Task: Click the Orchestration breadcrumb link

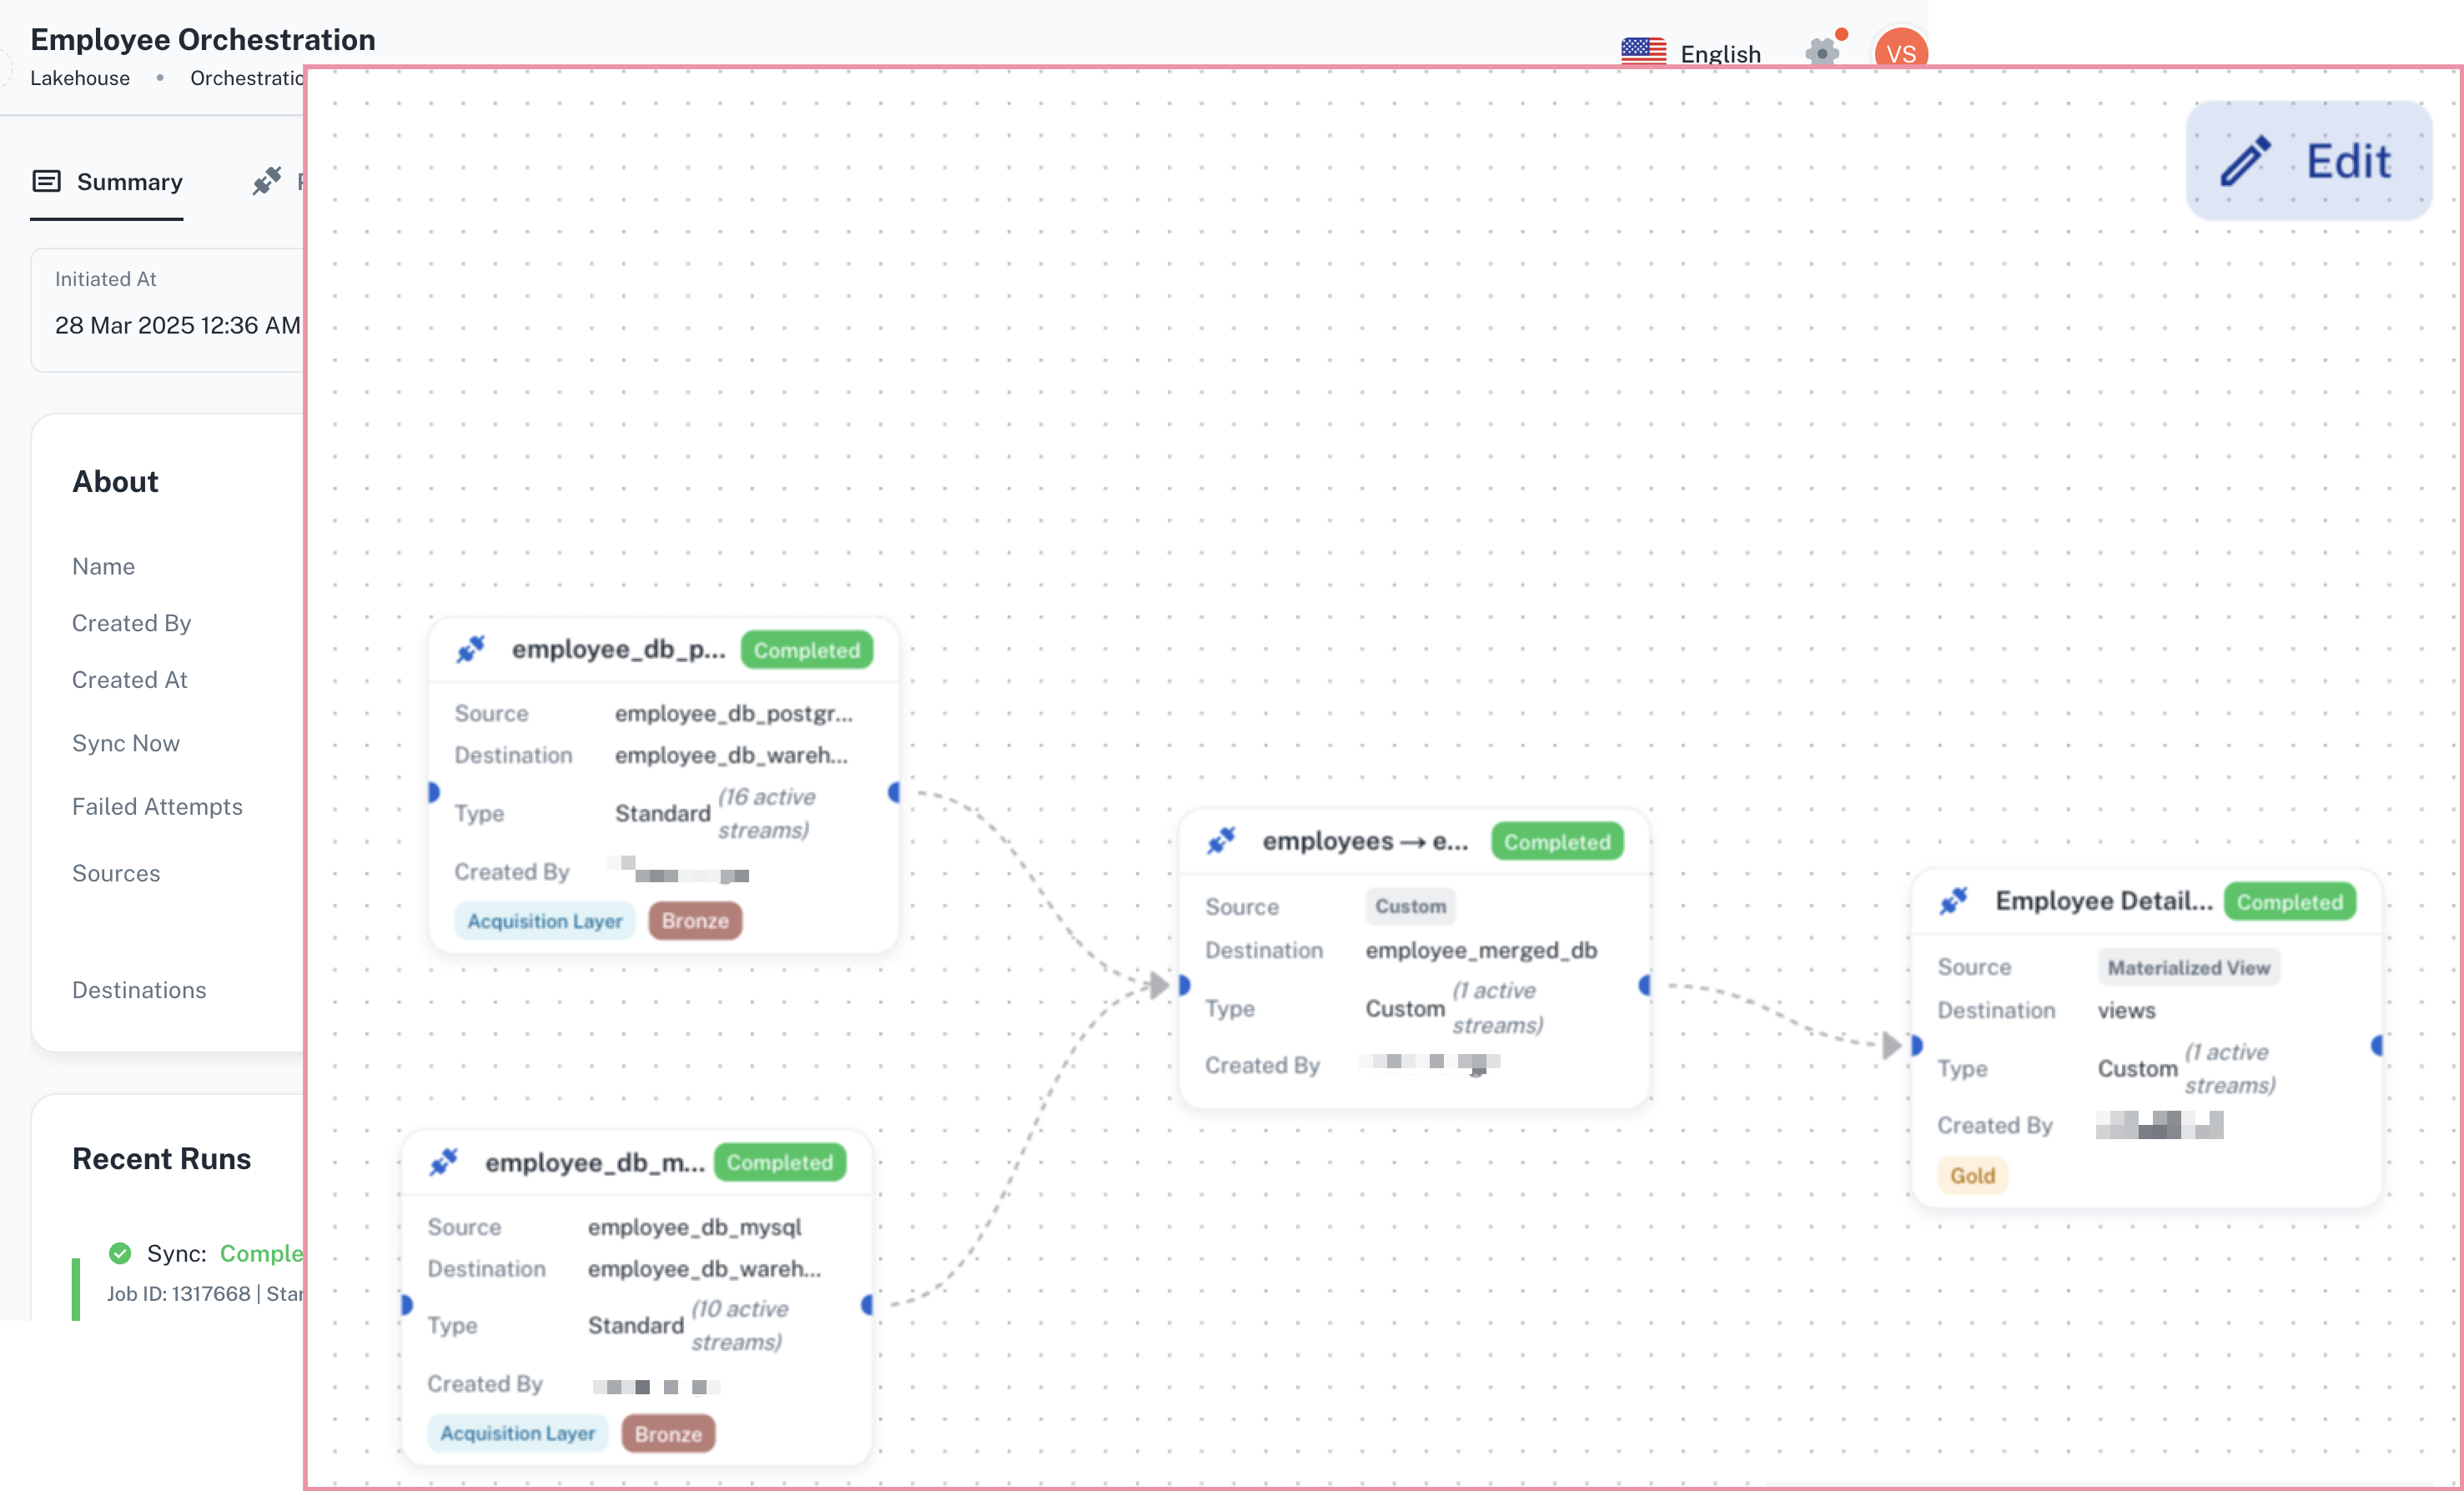Action: (246, 78)
